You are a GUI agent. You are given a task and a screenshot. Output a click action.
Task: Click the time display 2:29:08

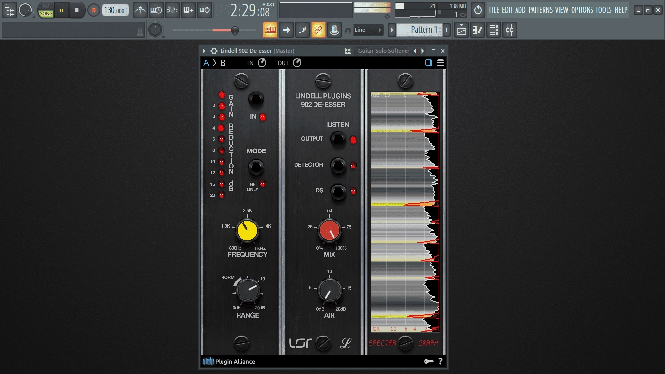(250, 10)
